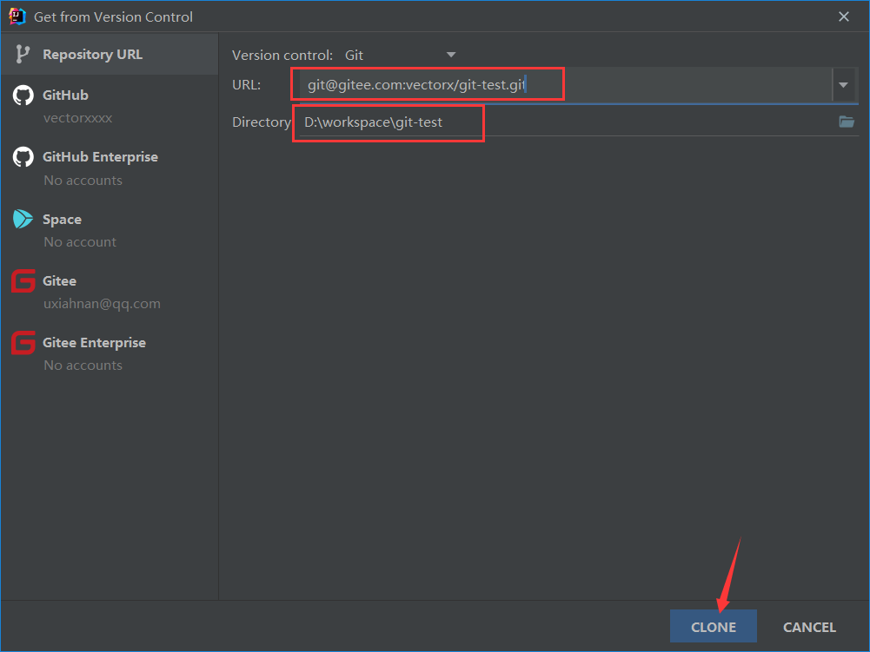Click the CANCEL button
870x652 pixels.
point(809,627)
